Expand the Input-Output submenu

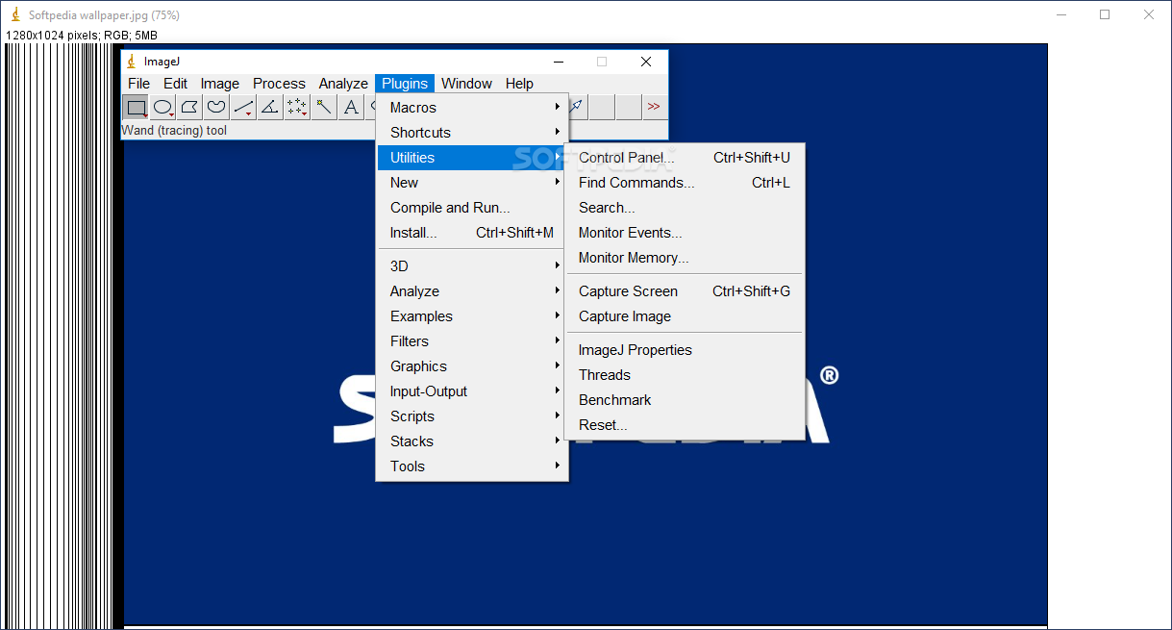(x=472, y=391)
